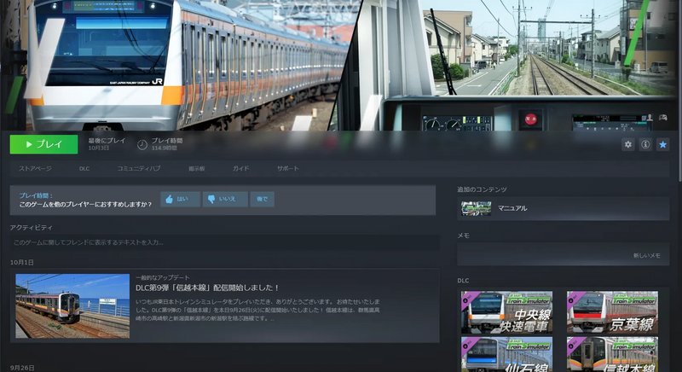This screenshot has width=682, height=372.
Task: Click the vertical scrollbar on the right
Action: click(x=679, y=91)
